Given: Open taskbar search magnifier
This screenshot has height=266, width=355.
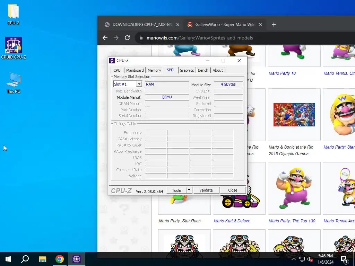Looking at the screenshot, I should 25,259.
